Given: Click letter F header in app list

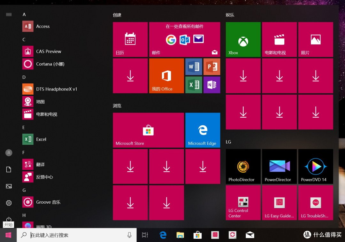Looking at the screenshot, I should pos(24,152).
